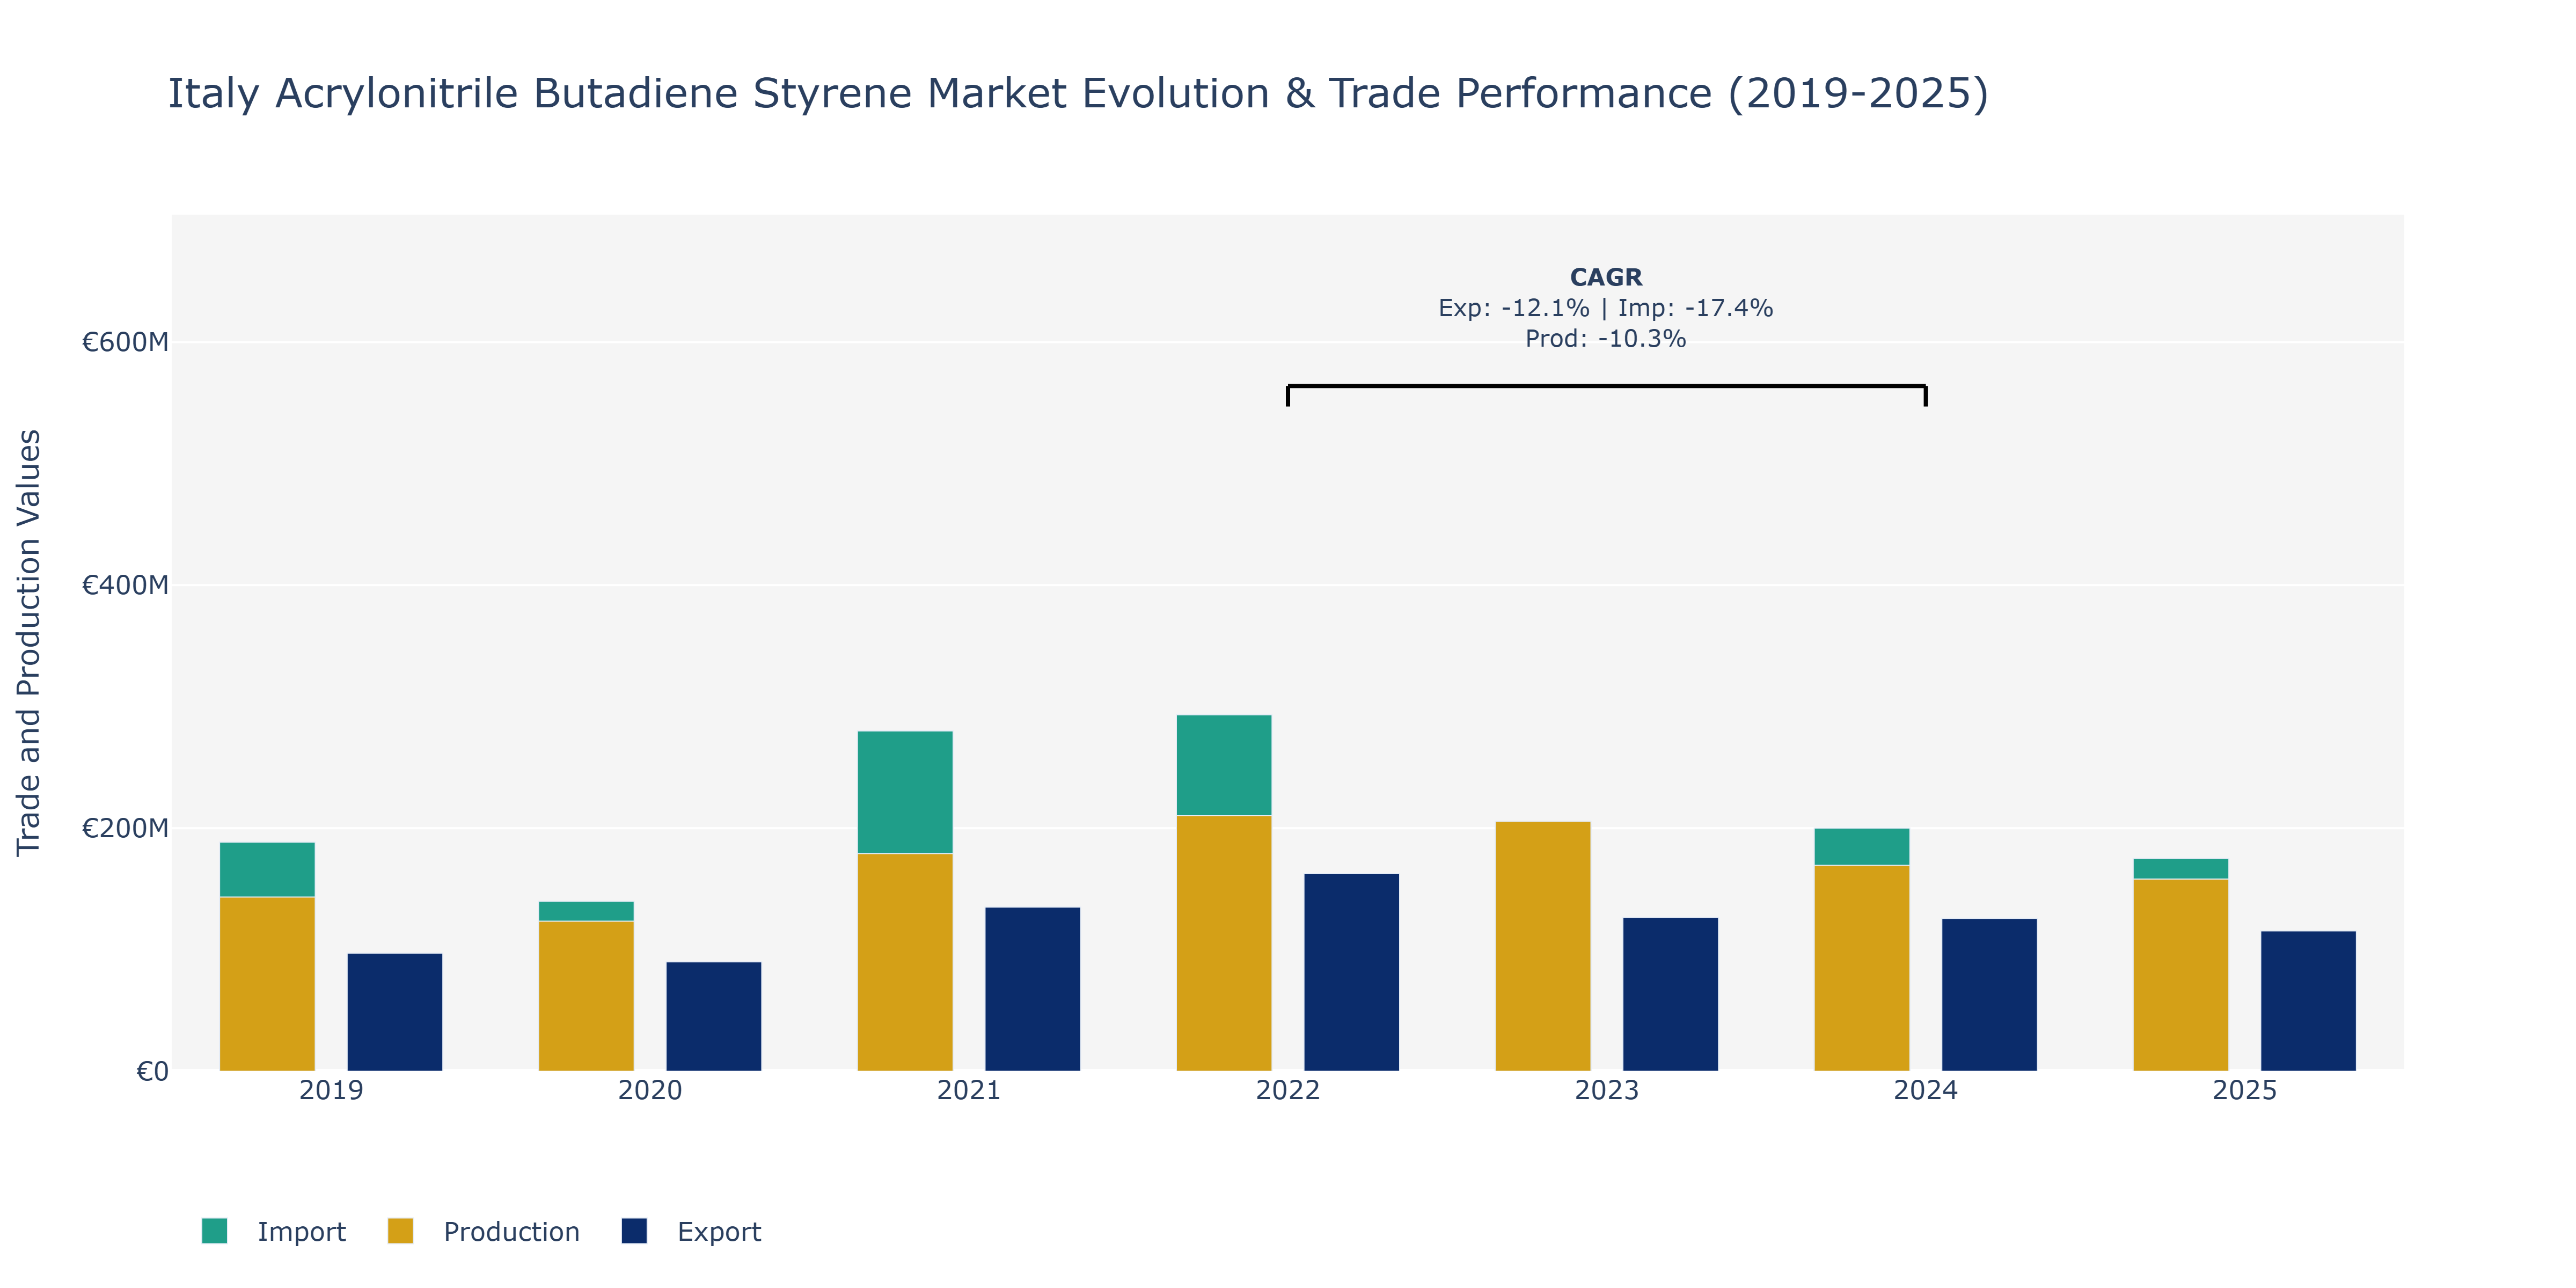Click the 2021 Import bar segment

click(905, 792)
